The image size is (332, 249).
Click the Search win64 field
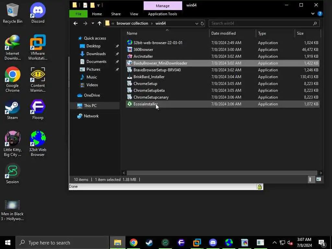click(264, 23)
